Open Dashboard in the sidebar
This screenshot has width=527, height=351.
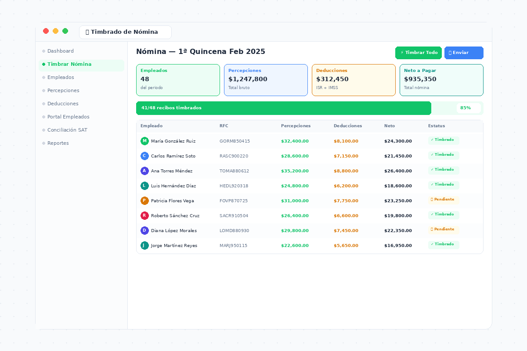click(x=81, y=51)
